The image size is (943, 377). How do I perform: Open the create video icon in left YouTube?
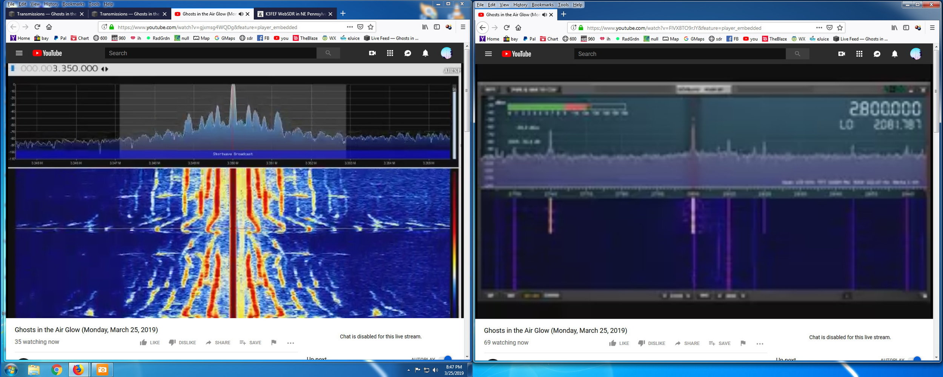point(372,53)
